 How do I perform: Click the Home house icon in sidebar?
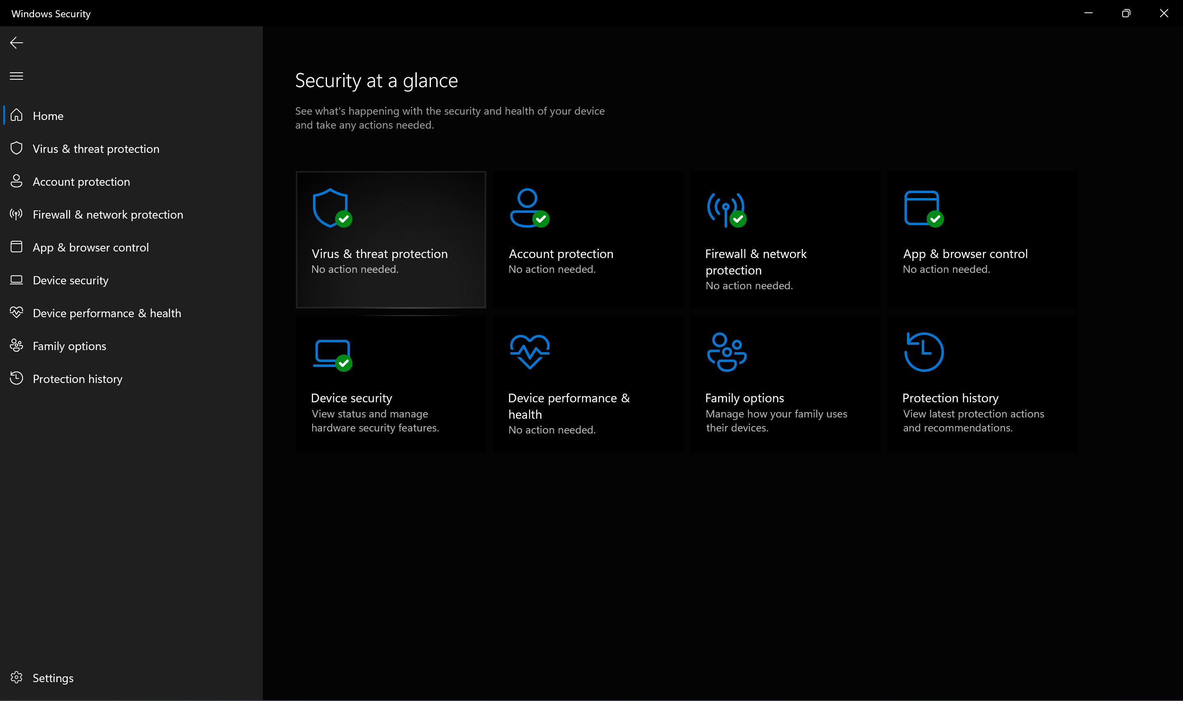[16, 115]
